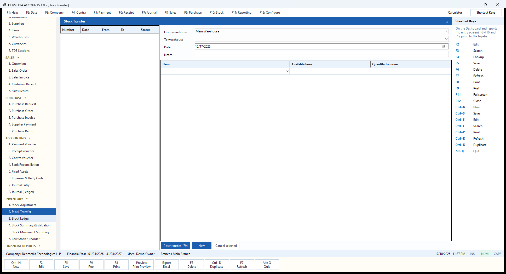Click the Post transfer (F9) button
506x274 pixels.
point(175,246)
